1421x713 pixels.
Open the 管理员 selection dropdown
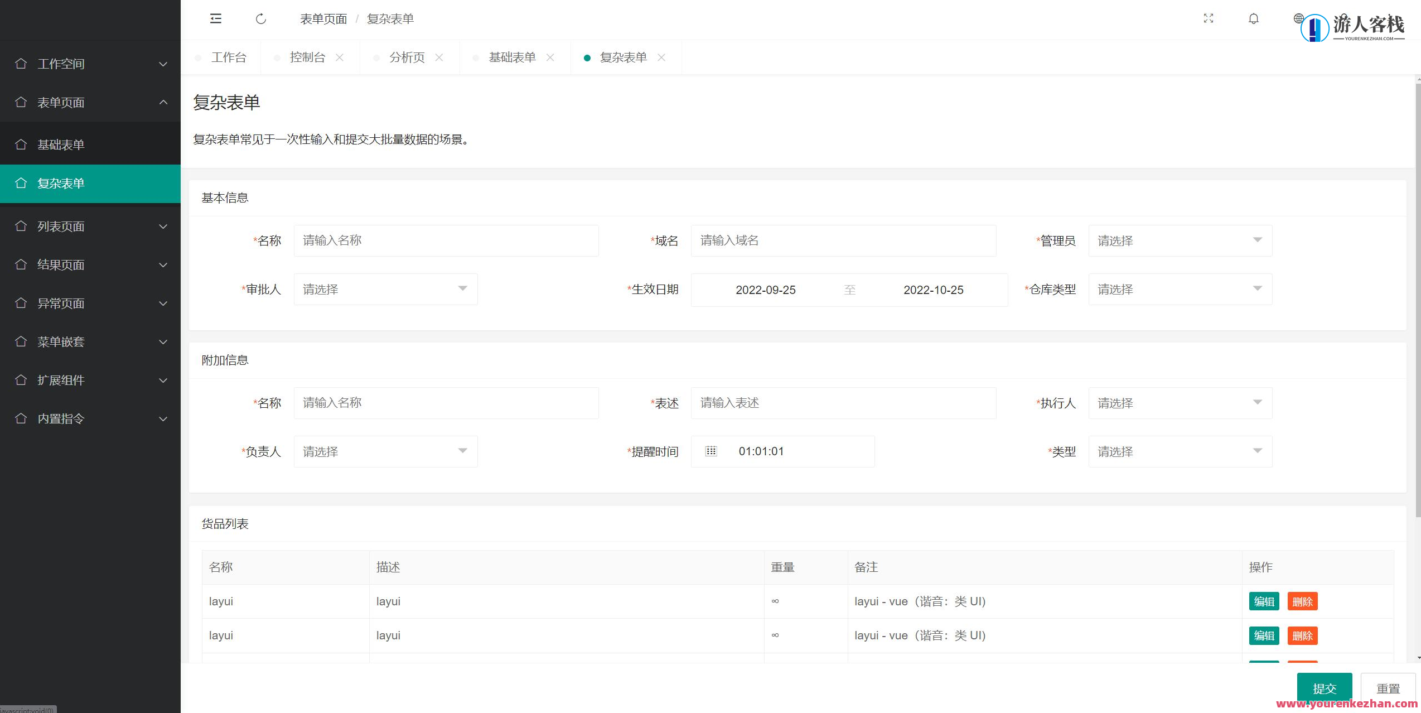[1179, 240]
